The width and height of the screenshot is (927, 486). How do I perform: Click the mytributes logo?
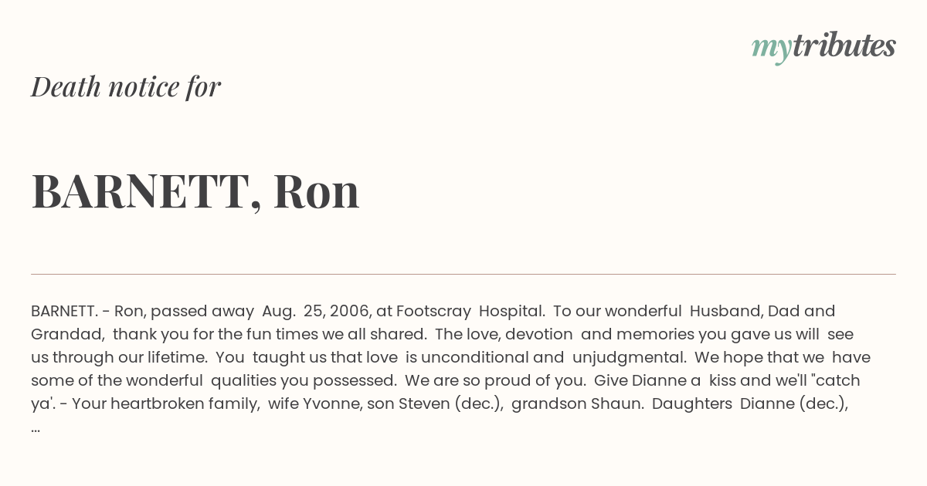[x=823, y=46]
